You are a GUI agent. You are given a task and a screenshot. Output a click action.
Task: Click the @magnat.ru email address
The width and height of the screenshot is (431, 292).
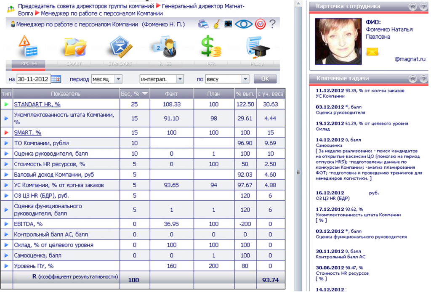[410, 59]
